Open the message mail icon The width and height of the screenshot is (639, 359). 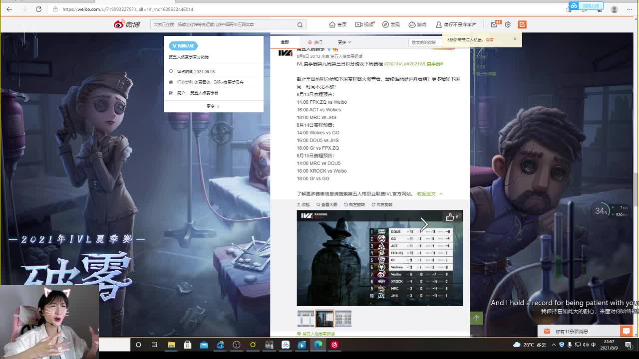[494, 24]
